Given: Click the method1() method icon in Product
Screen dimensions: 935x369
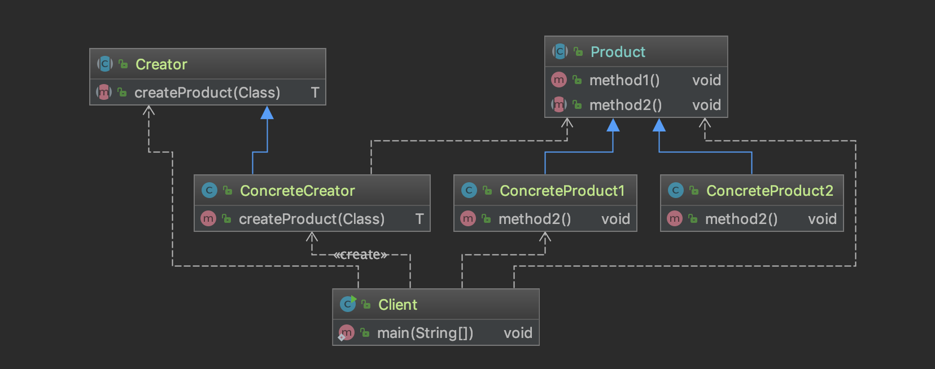Looking at the screenshot, I should click(x=559, y=80).
